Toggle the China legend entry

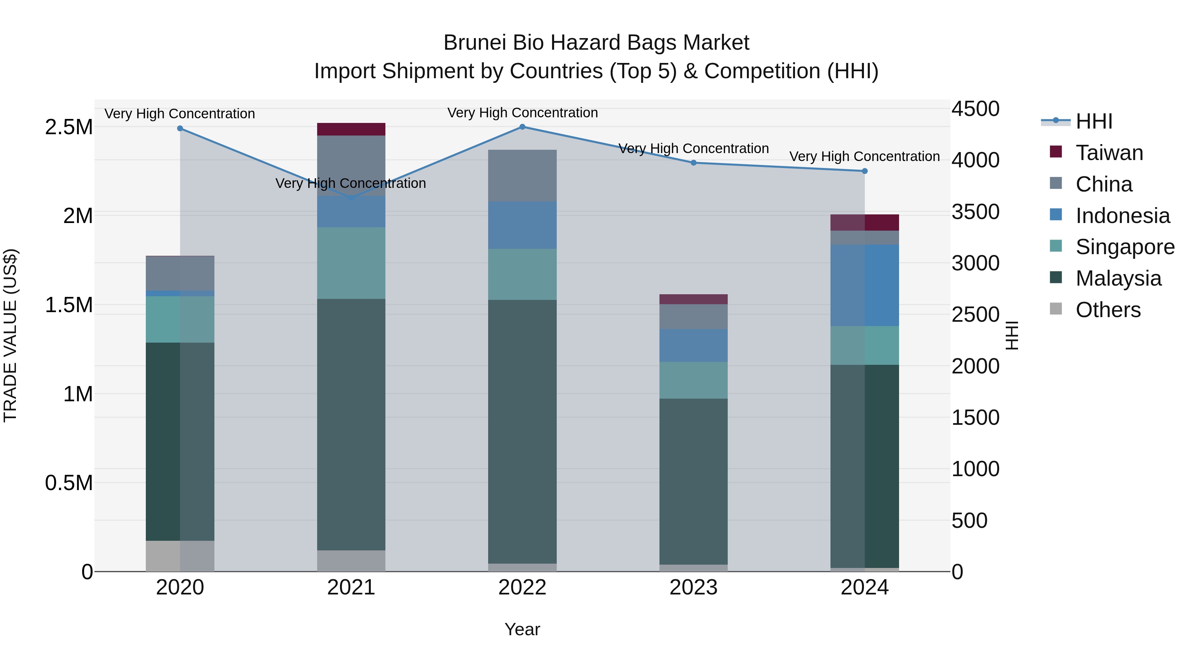point(1091,184)
